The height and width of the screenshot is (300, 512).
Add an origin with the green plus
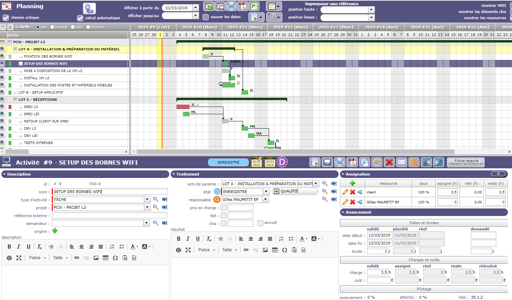(x=54, y=231)
